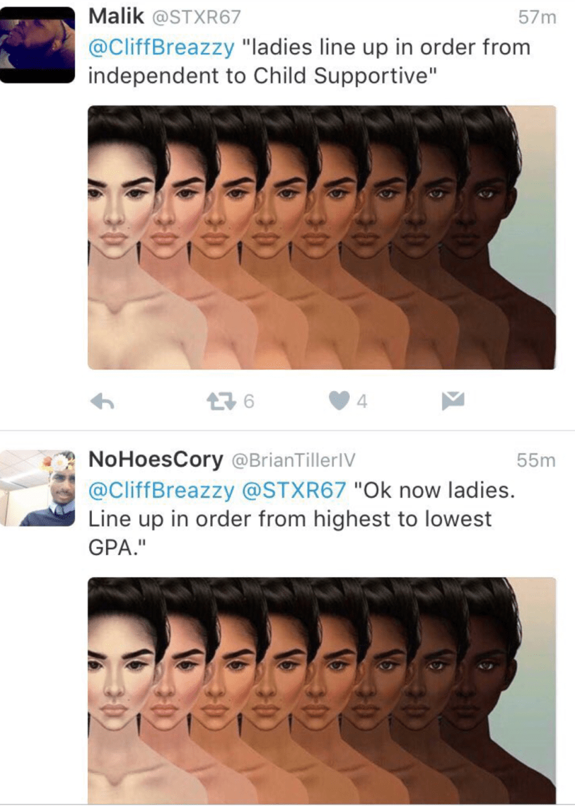The height and width of the screenshot is (806, 575).
Task: Open the image in NoHoesCory's tweet
Action: coord(322,690)
